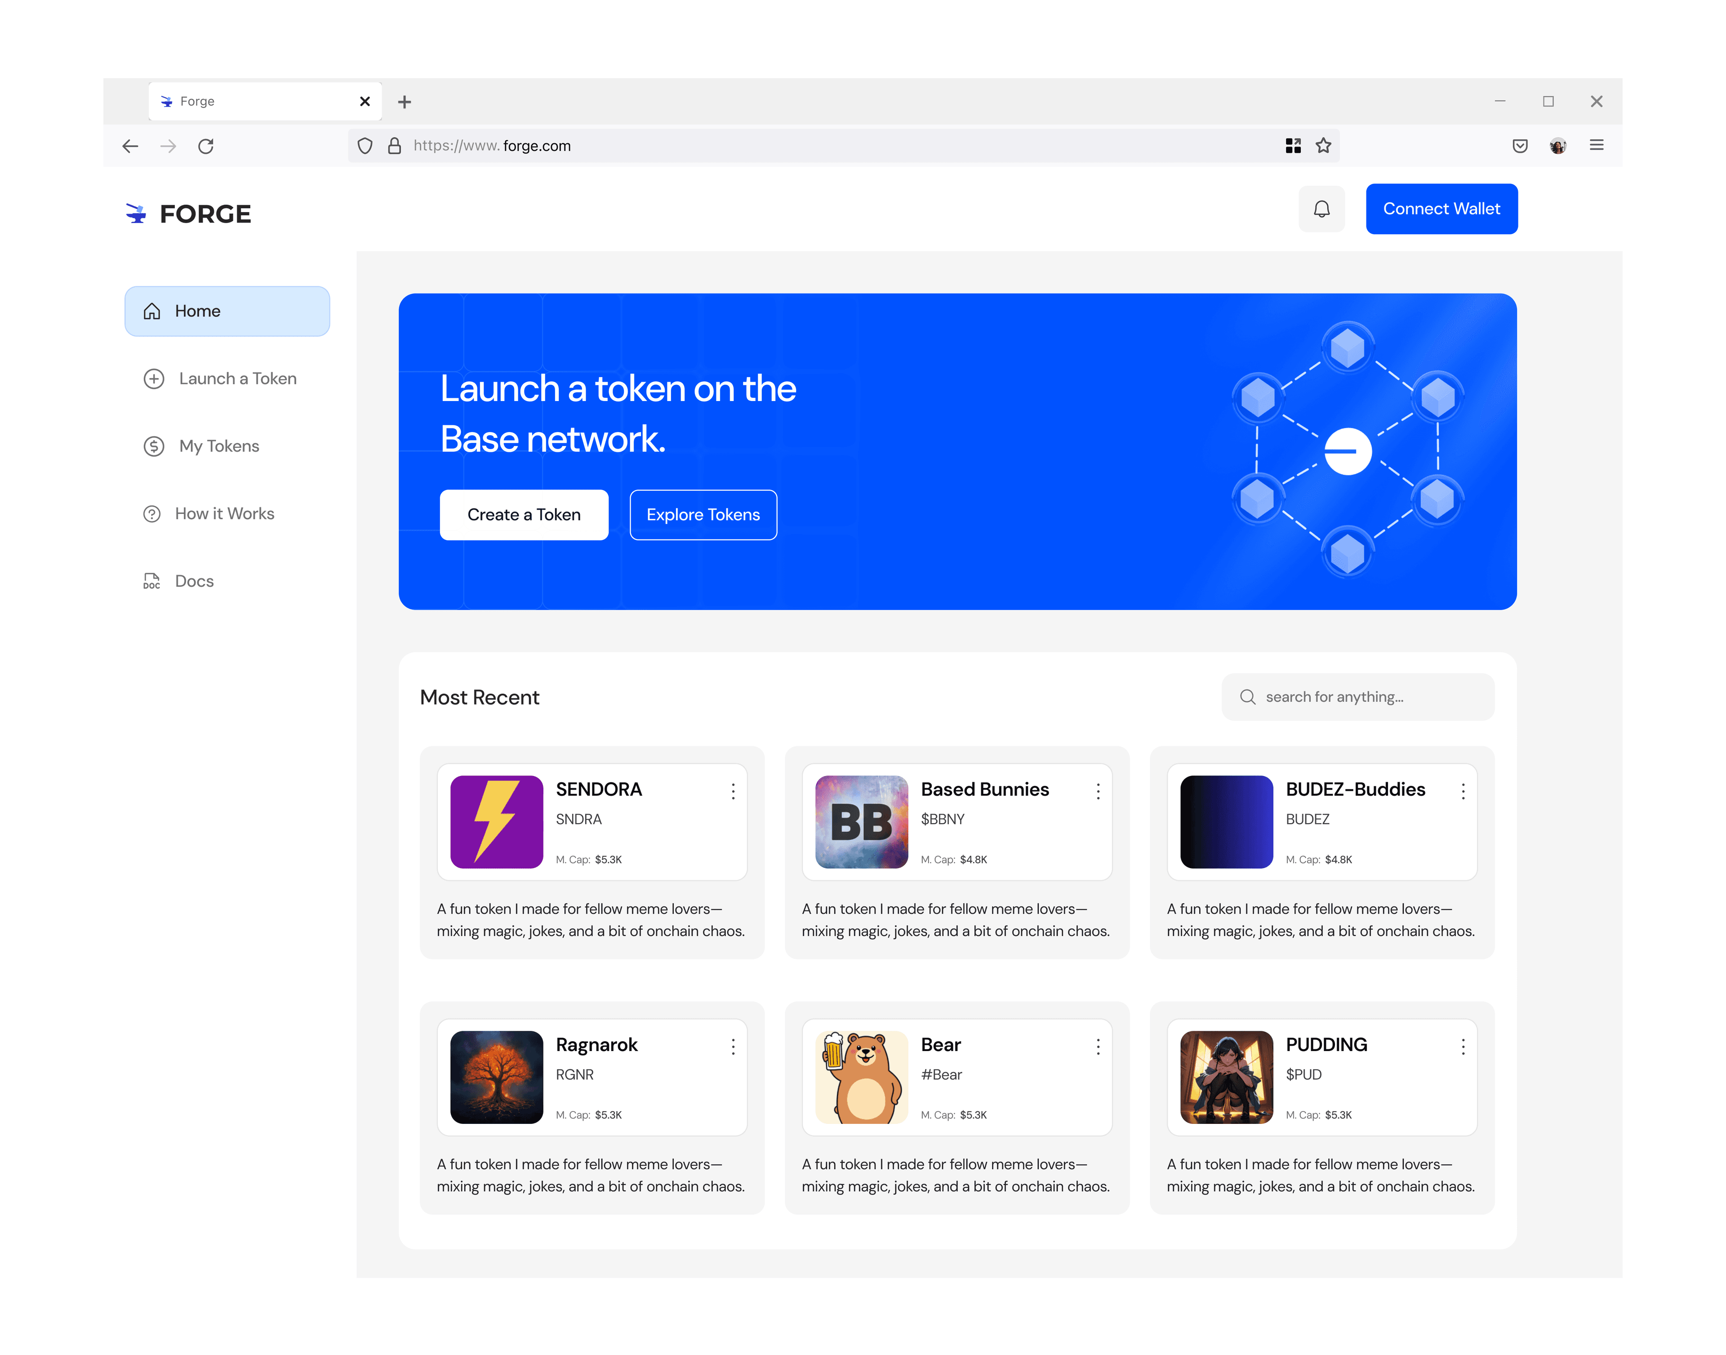
Task: Open the browser hamburger menu
Action: pyautogui.click(x=1597, y=145)
